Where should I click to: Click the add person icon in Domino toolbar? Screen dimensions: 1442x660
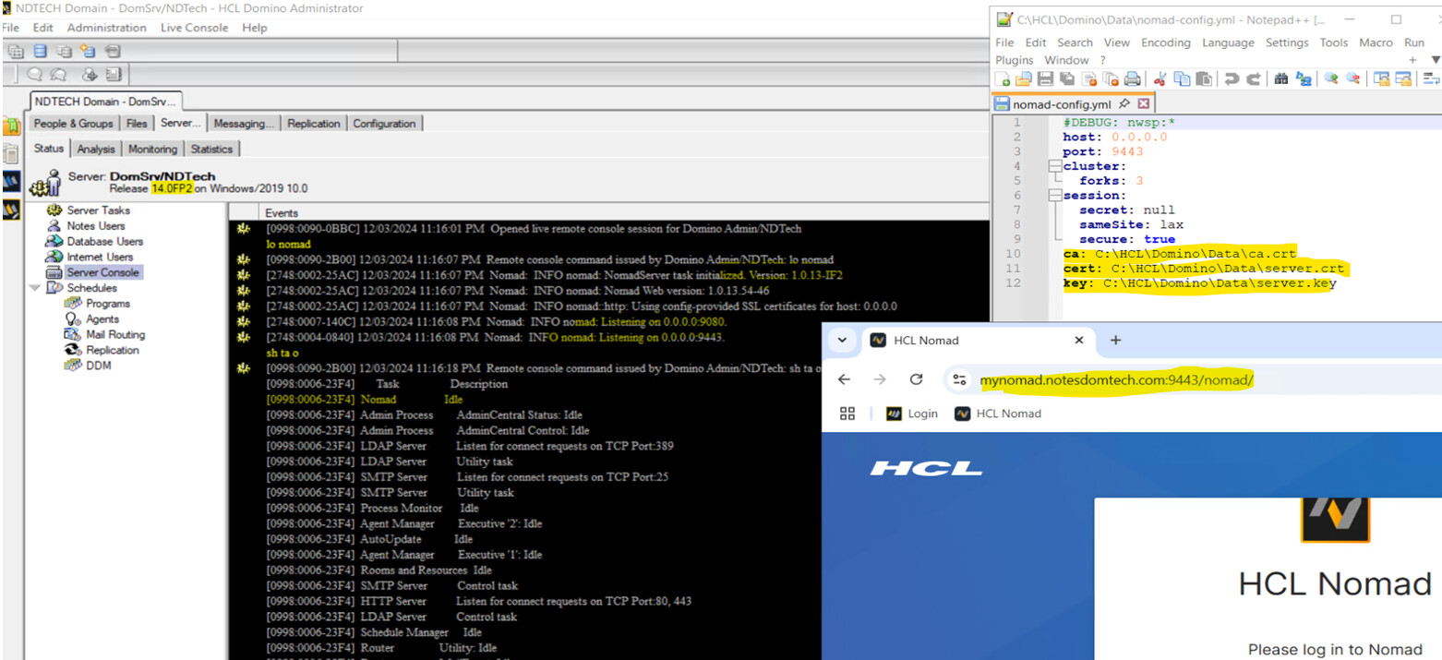point(90,76)
